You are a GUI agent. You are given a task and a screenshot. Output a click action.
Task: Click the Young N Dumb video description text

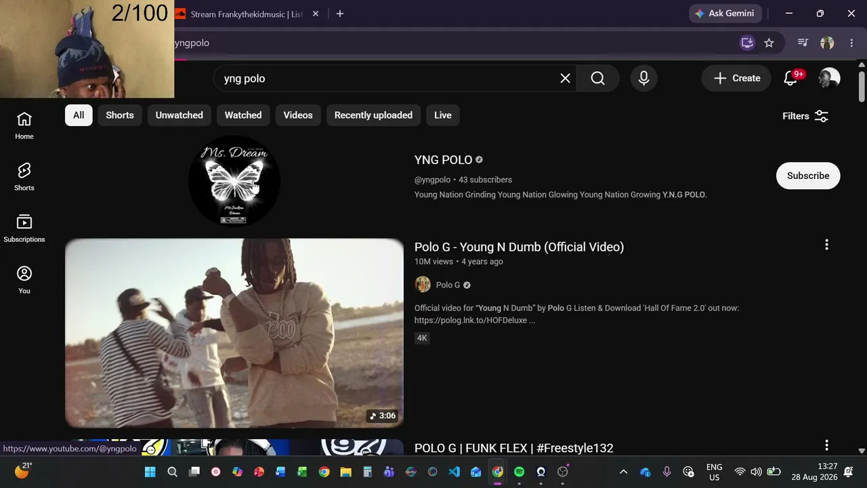coord(576,314)
